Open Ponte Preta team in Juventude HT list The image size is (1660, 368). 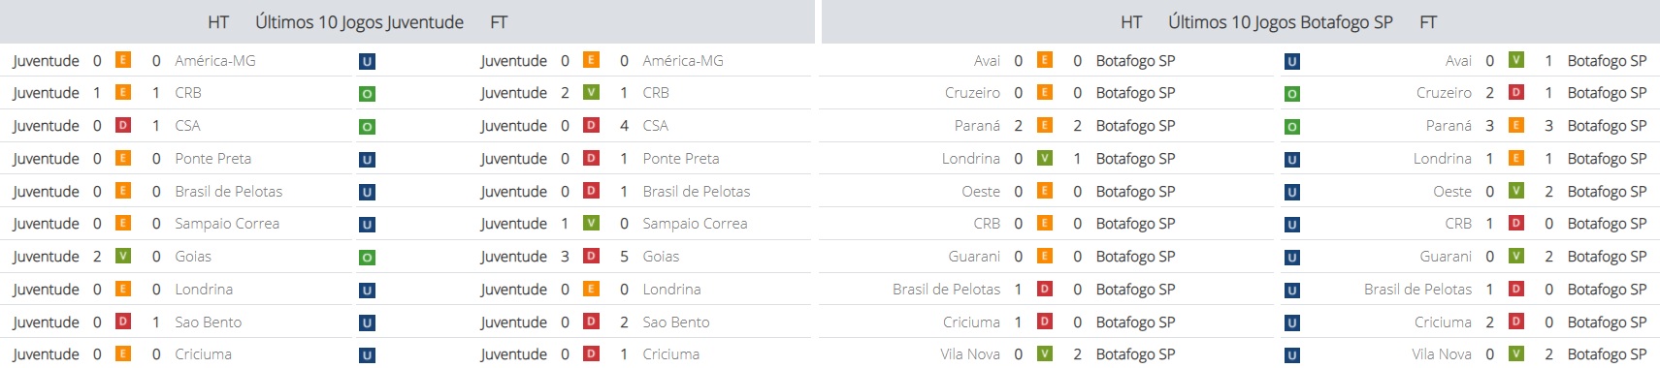212,159
